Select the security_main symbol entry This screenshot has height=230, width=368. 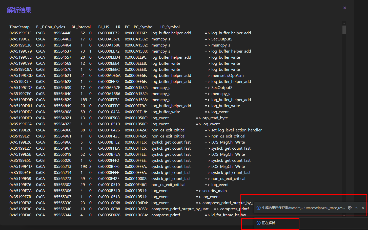pyautogui.click(x=214, y=191)
